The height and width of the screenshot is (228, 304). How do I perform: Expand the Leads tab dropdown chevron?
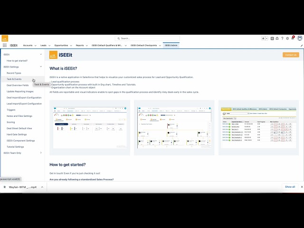point(49,46)
